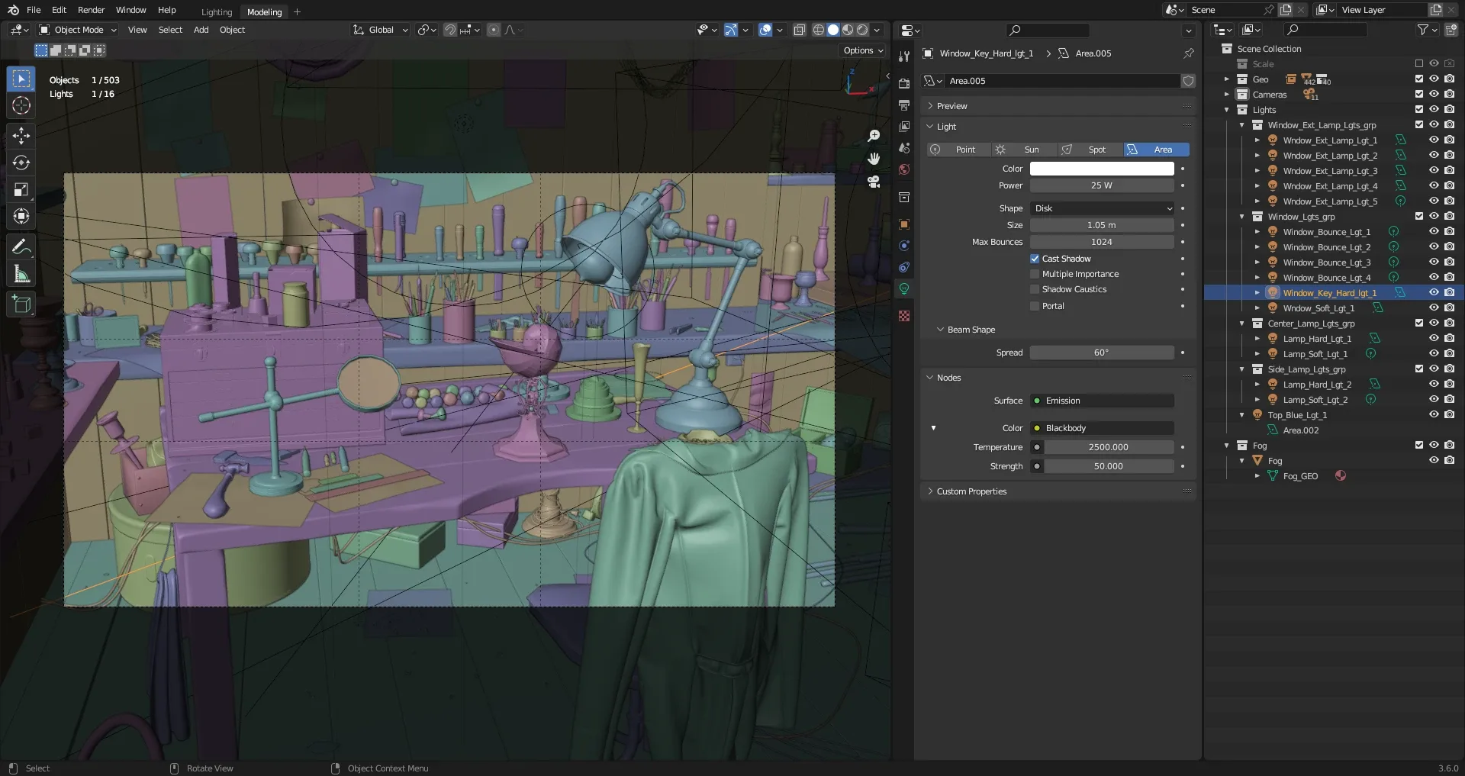This screenshot has width=1465, height=776.
Task: Click the viewport pan hand icon
Action: coord(874,159)
